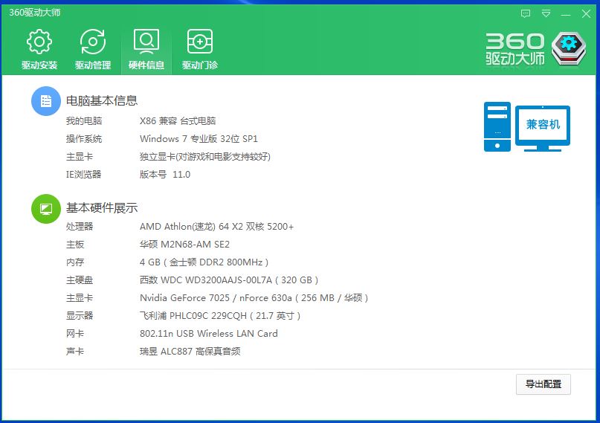Click the green monitor icon beside 基本硬件展示
Image resolution: width=600 pixels, height=423 pixels.
45,208
